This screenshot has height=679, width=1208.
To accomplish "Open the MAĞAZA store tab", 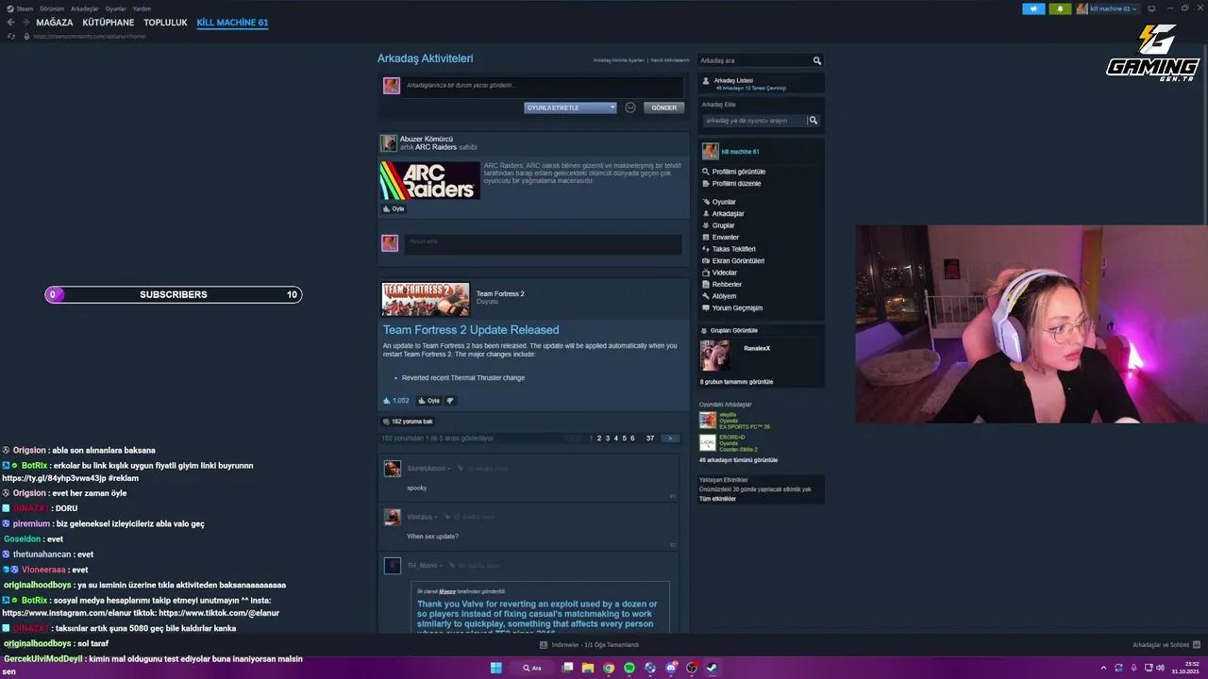I will coord(54,23).
